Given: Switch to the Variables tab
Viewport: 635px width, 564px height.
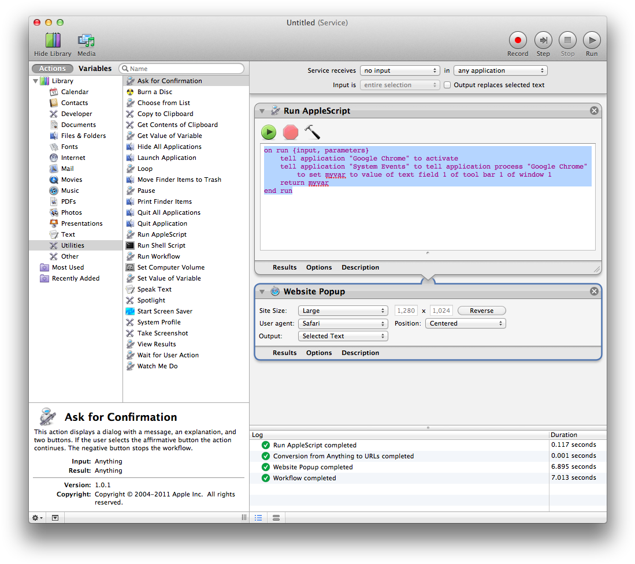Looking at the screenshot, I should [x=95, y=68].
